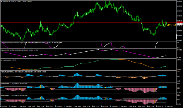Image resolution: width=183 pixels, height=108 pixels.
Task: Click the M1 EURUSD TDFI of EMAD label
Action: 23,72
